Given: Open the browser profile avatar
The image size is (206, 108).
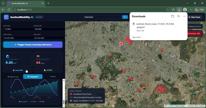Looking at the screenshot, I should tap(185, 10).
